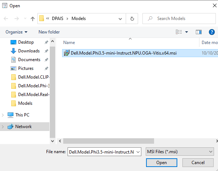Image resolution: width=218 pixels, height=171 pixels.
Task: Click inside the File name field
Action: pyautogui.click(x=101, y=152)
